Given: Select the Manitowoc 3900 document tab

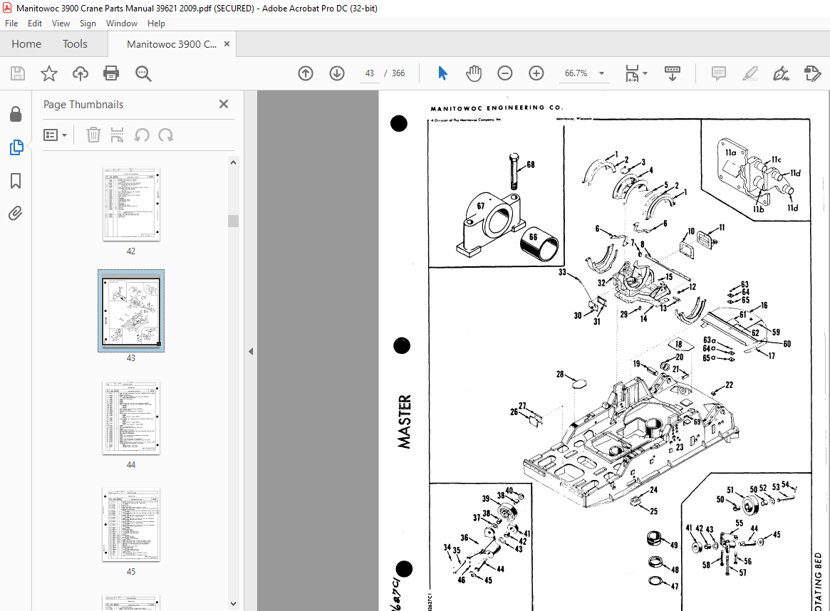Looking at the screenshot, I should 172,44.
